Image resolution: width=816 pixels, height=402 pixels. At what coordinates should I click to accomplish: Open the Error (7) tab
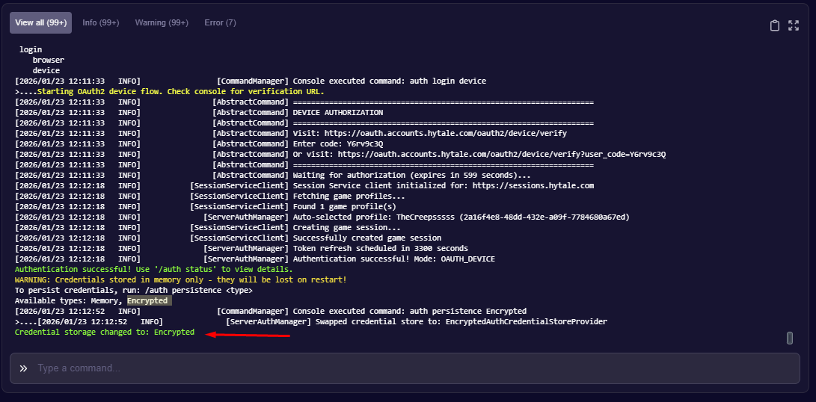tap(220, 22)
